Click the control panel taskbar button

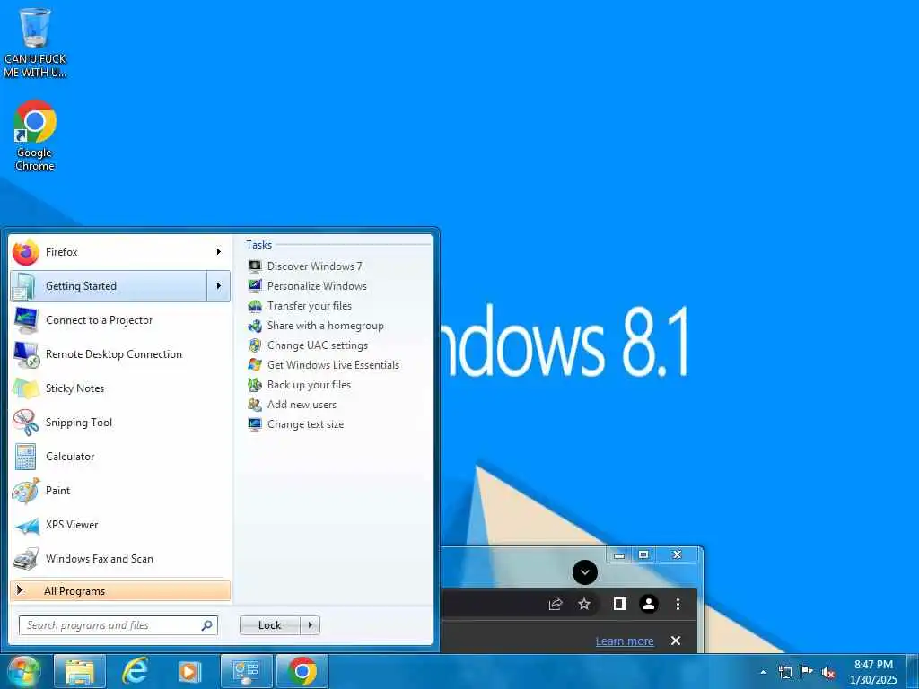246,671
